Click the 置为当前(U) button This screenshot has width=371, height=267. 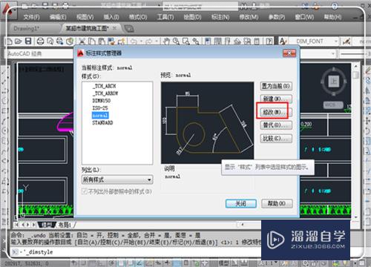[276, 86]
